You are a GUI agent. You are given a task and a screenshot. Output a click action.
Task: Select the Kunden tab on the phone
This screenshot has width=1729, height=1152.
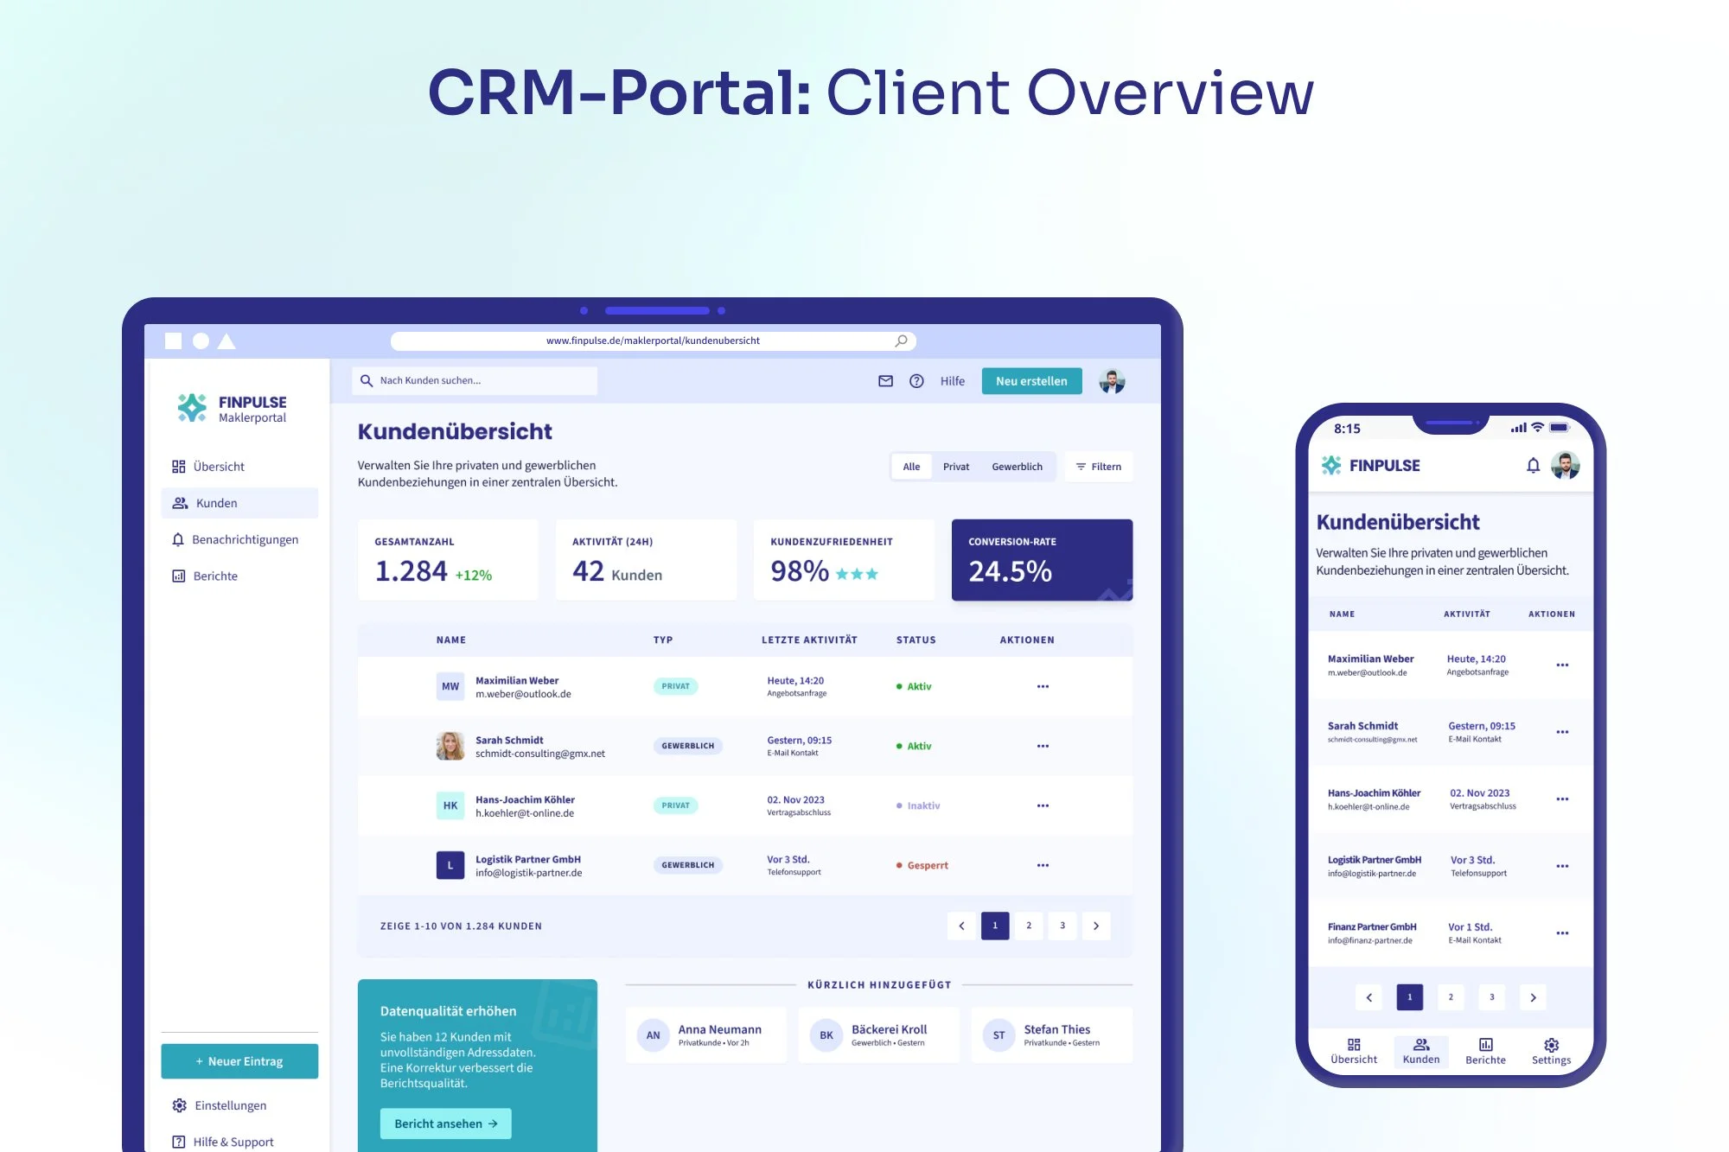click(1420, 1051)
